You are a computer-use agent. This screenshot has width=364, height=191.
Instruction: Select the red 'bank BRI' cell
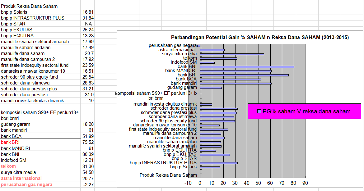click(40, 142)
